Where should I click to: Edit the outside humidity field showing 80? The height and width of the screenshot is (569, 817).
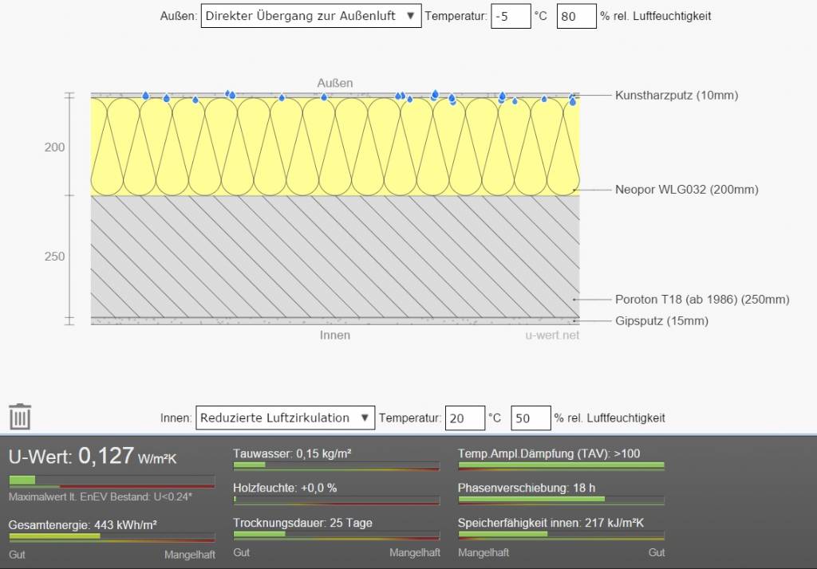(x=575, y=16)
